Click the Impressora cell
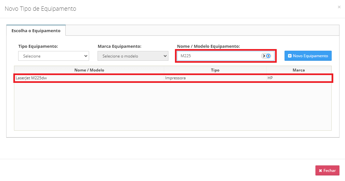 coord(215,78)
